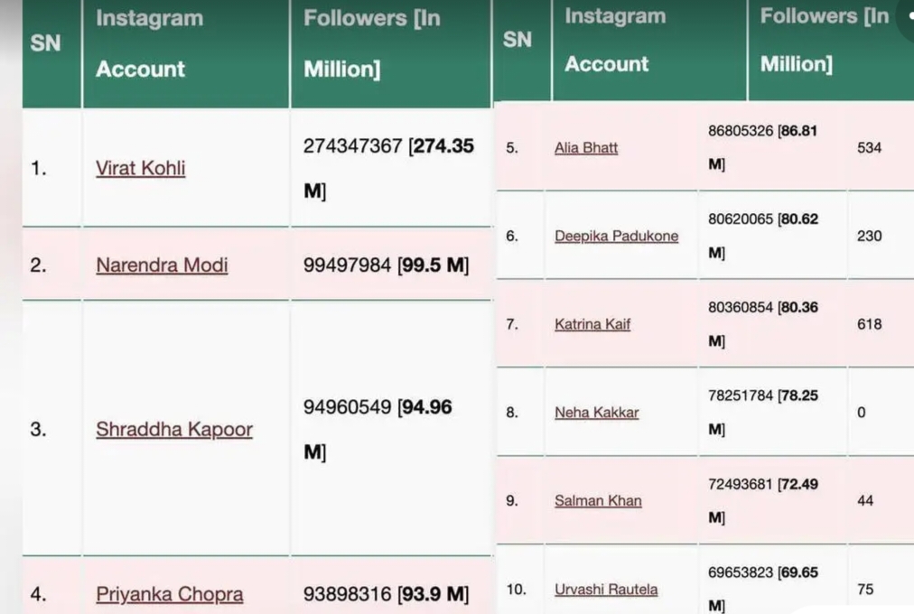
Task: Click the 618 value in Katrina Kaif's row
Action: tap(869, 324)
